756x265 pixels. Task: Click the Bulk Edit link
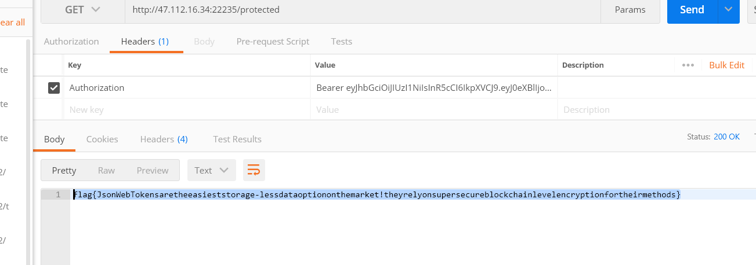(726, 65)
